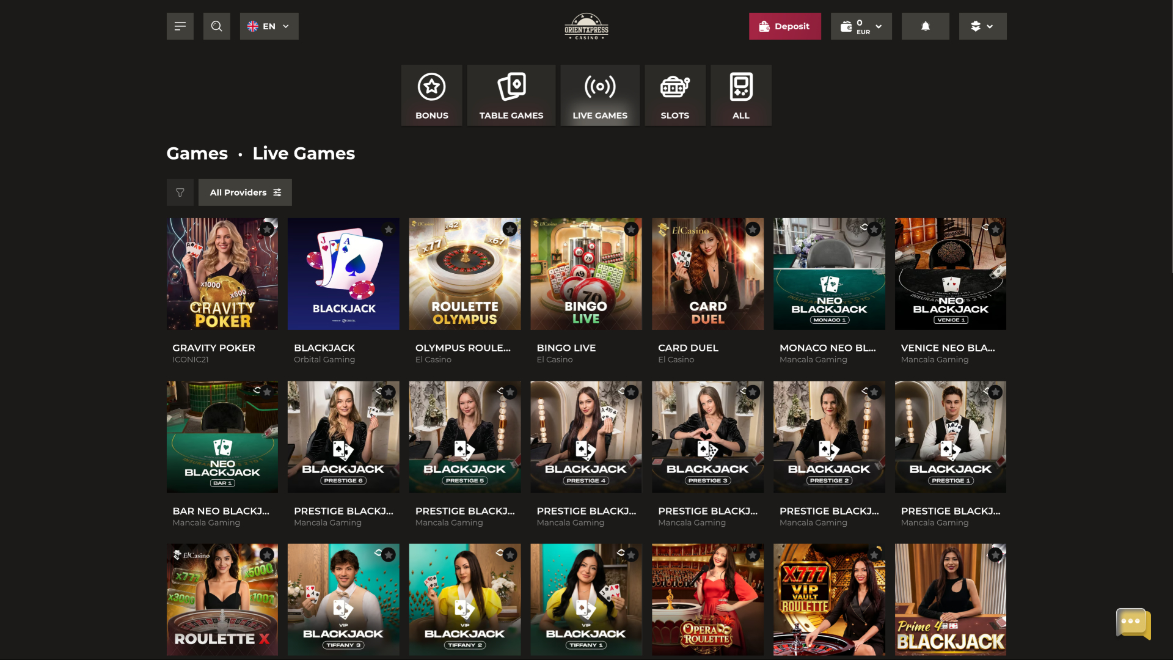
Task: Favorite the Prestige 4 Blackjack star
Action: (631, 392)
